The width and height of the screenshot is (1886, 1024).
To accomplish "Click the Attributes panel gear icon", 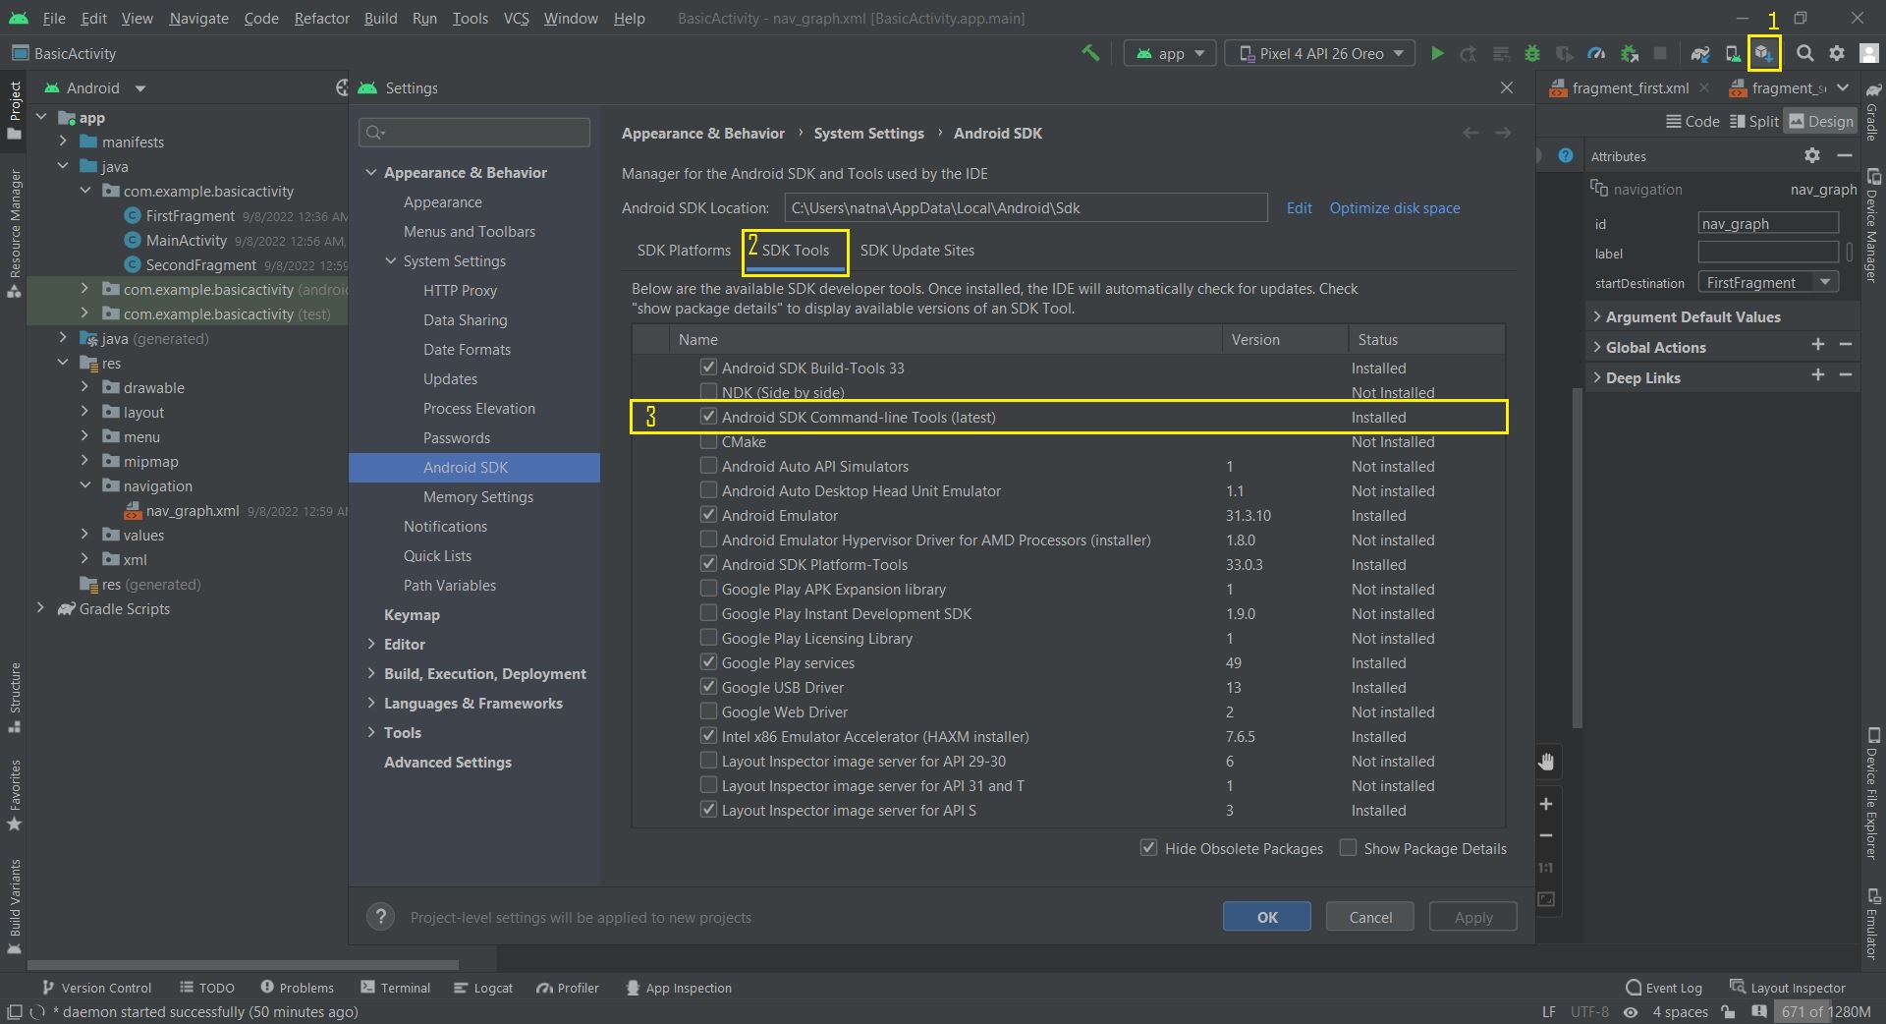I will [x=1812, y=155].
